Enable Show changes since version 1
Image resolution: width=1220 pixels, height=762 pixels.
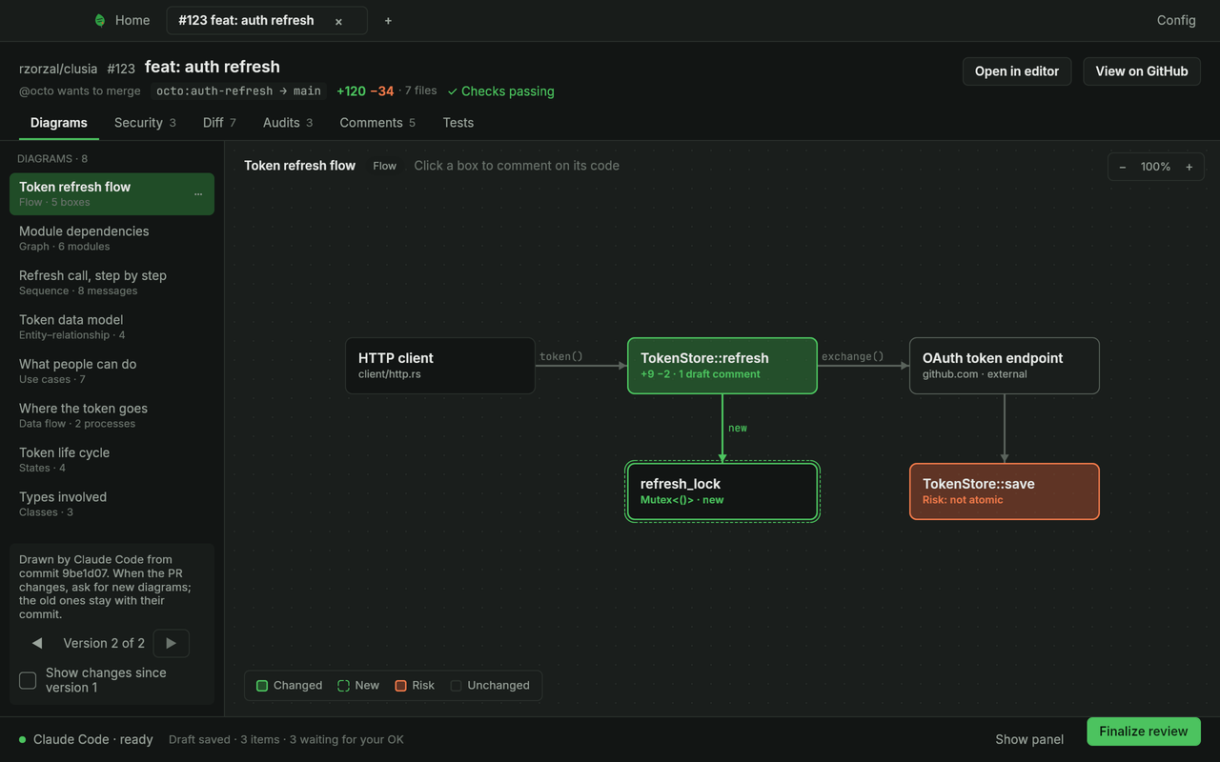[28, 680]
